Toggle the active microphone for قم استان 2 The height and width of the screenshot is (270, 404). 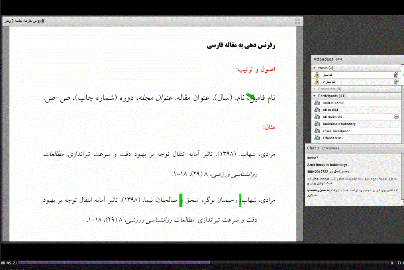point(396,82)
